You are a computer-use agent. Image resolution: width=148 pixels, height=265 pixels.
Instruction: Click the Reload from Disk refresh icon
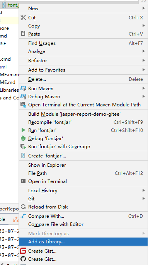pos(23,207)
